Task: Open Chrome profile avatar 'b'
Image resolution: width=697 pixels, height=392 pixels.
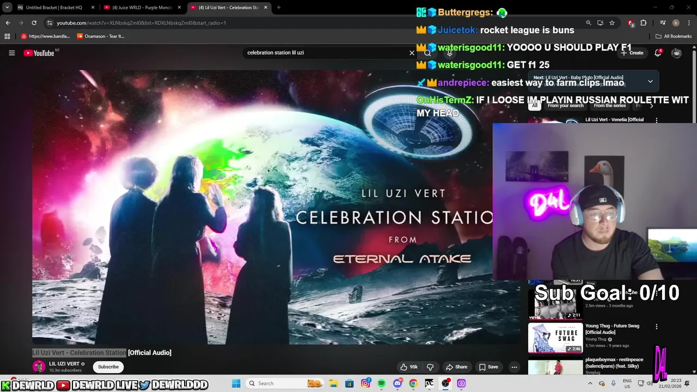Action: [x=676, y=23]
